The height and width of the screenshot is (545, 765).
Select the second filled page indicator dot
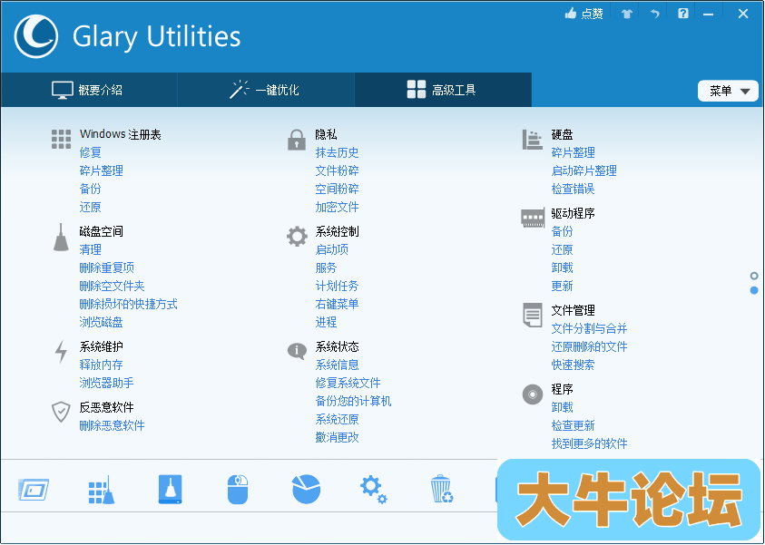754,290
